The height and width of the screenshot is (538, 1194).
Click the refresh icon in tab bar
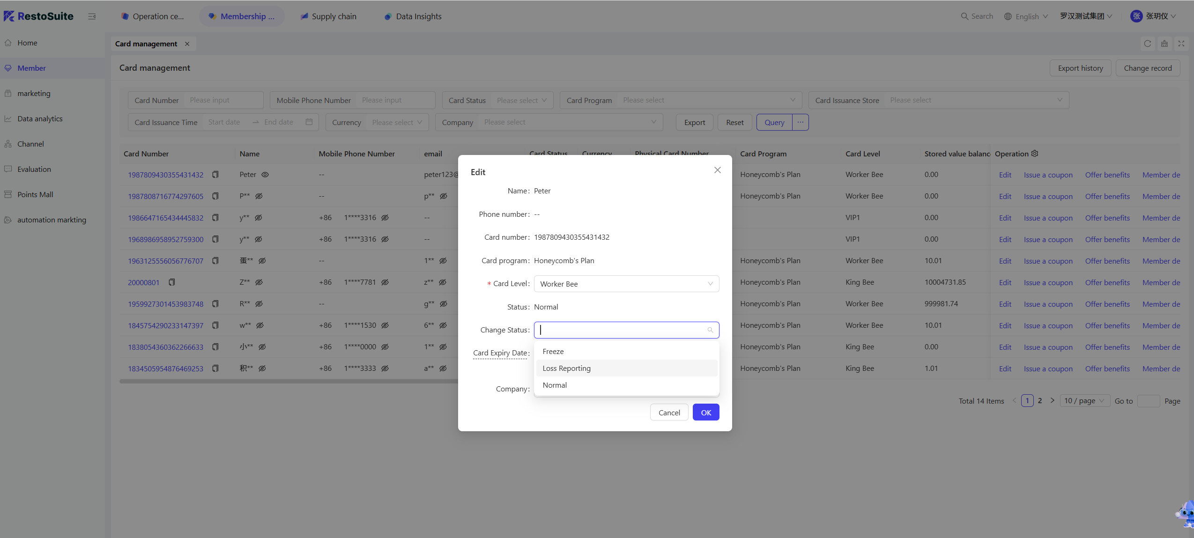coord(1147,44)
